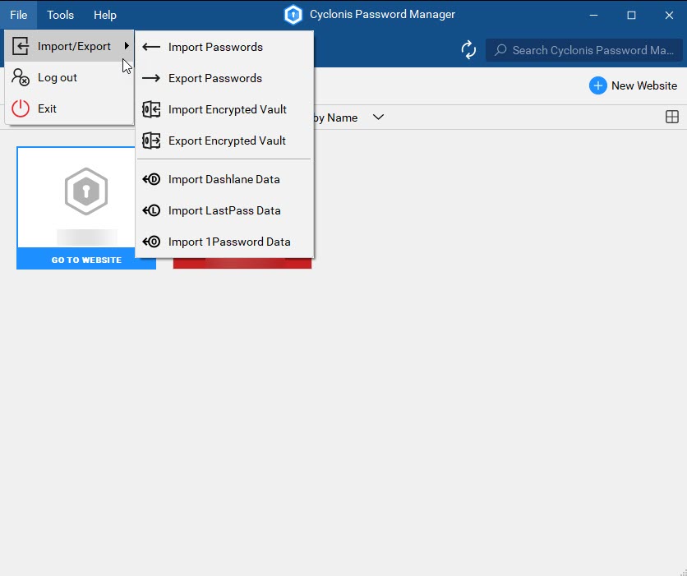Click the New Website button
This screenshot has height=576, width=687.
(x=633, y=85)
